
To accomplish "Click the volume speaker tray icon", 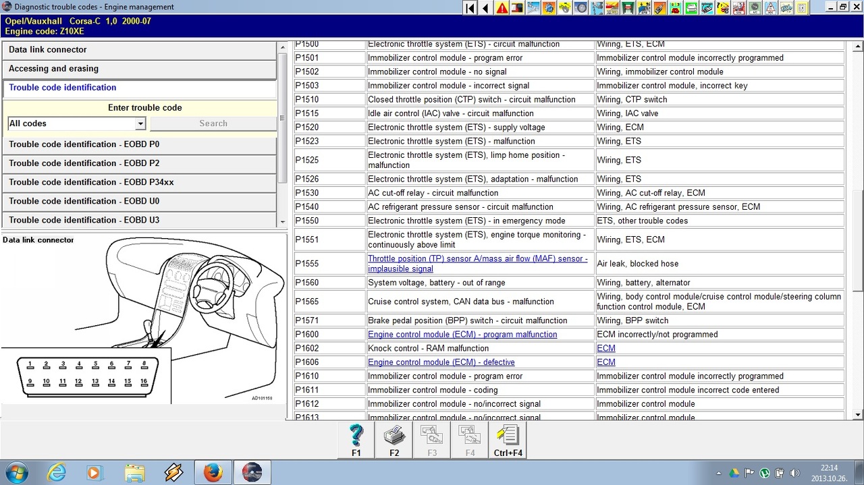I will click(794, 473).
